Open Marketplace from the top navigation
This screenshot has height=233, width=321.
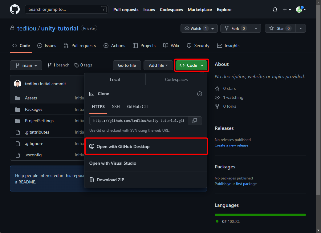(200, 10)
